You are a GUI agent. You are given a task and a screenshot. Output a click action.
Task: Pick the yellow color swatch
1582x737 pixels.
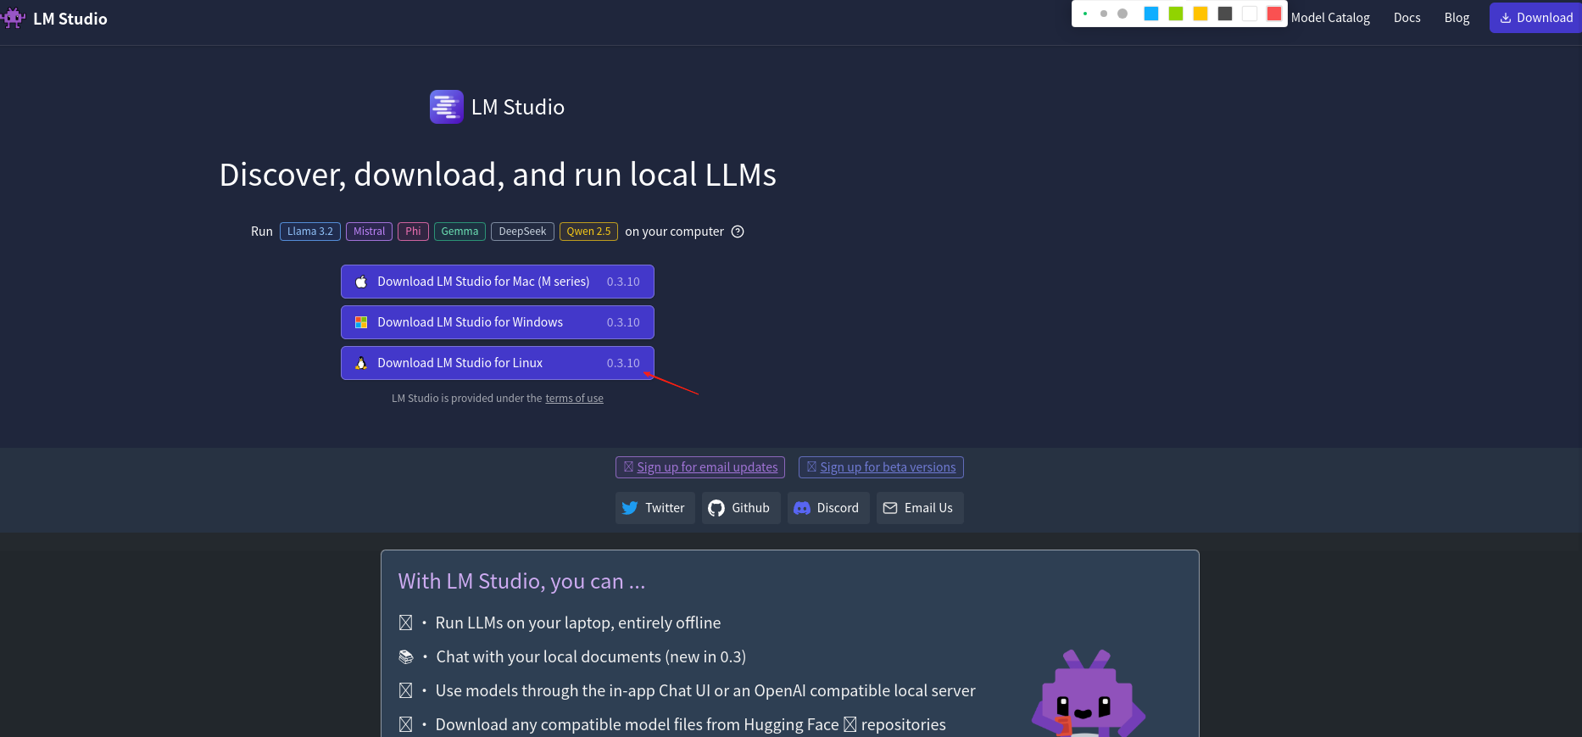click(x=1200, y=14)
